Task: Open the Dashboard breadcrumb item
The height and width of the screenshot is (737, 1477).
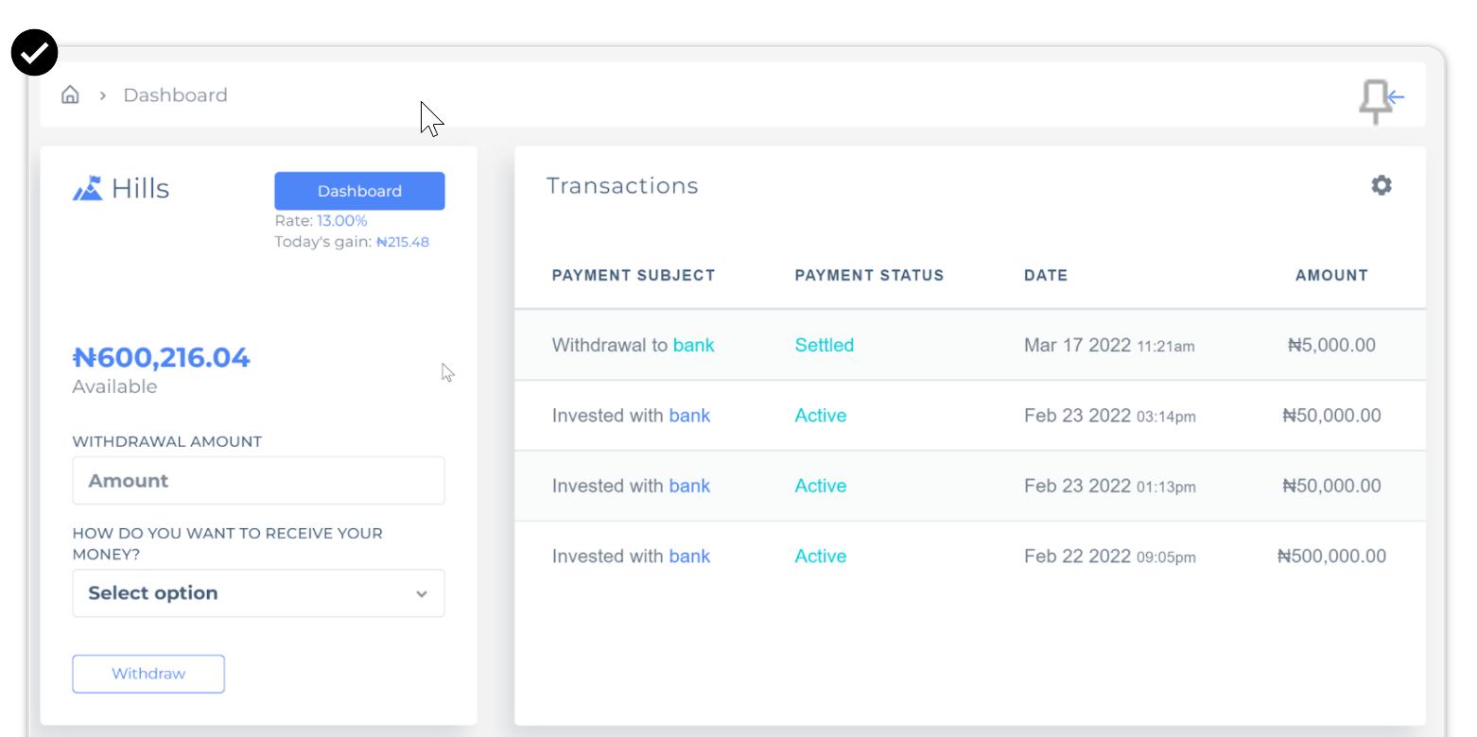Action: point(175,95)
